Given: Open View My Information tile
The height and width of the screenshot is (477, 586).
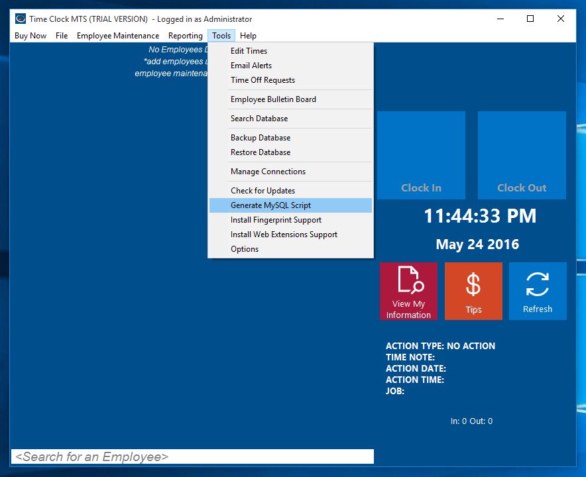Looking at the screenshot, I should 408,291.
